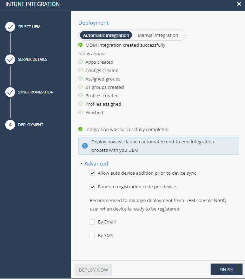Click the Synchronization step checkmark icon
245x279 pixels.
(x=10, y=92)
